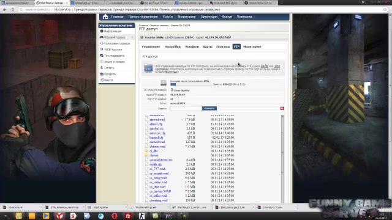The height and width of the screenshot is (220, 392).
Task: Open file config.cfg in the list
Action: [x=156, y=164]
